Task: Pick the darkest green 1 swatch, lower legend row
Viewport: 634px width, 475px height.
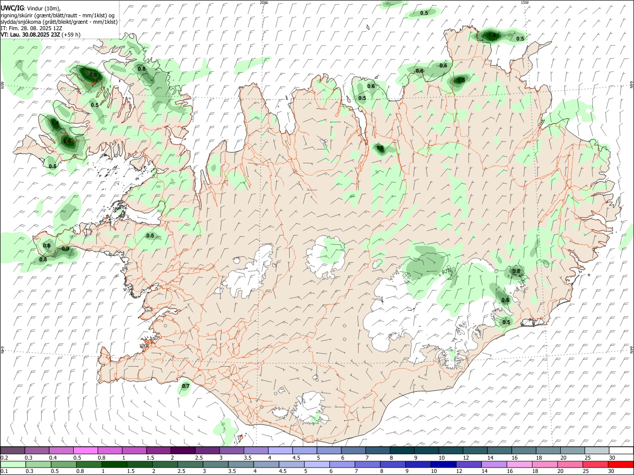Action: coord(113,464)
